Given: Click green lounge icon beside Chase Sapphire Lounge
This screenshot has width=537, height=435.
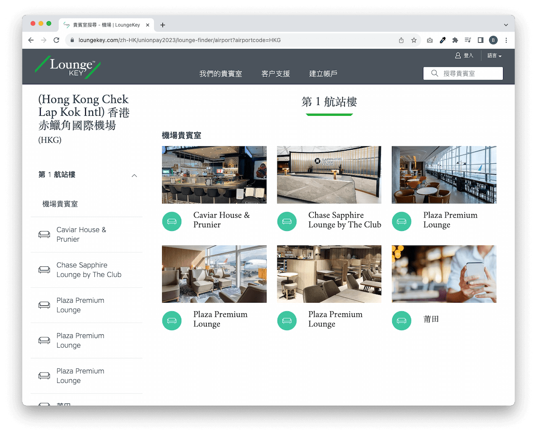Looking at the screenshot, I should point(287,221).
